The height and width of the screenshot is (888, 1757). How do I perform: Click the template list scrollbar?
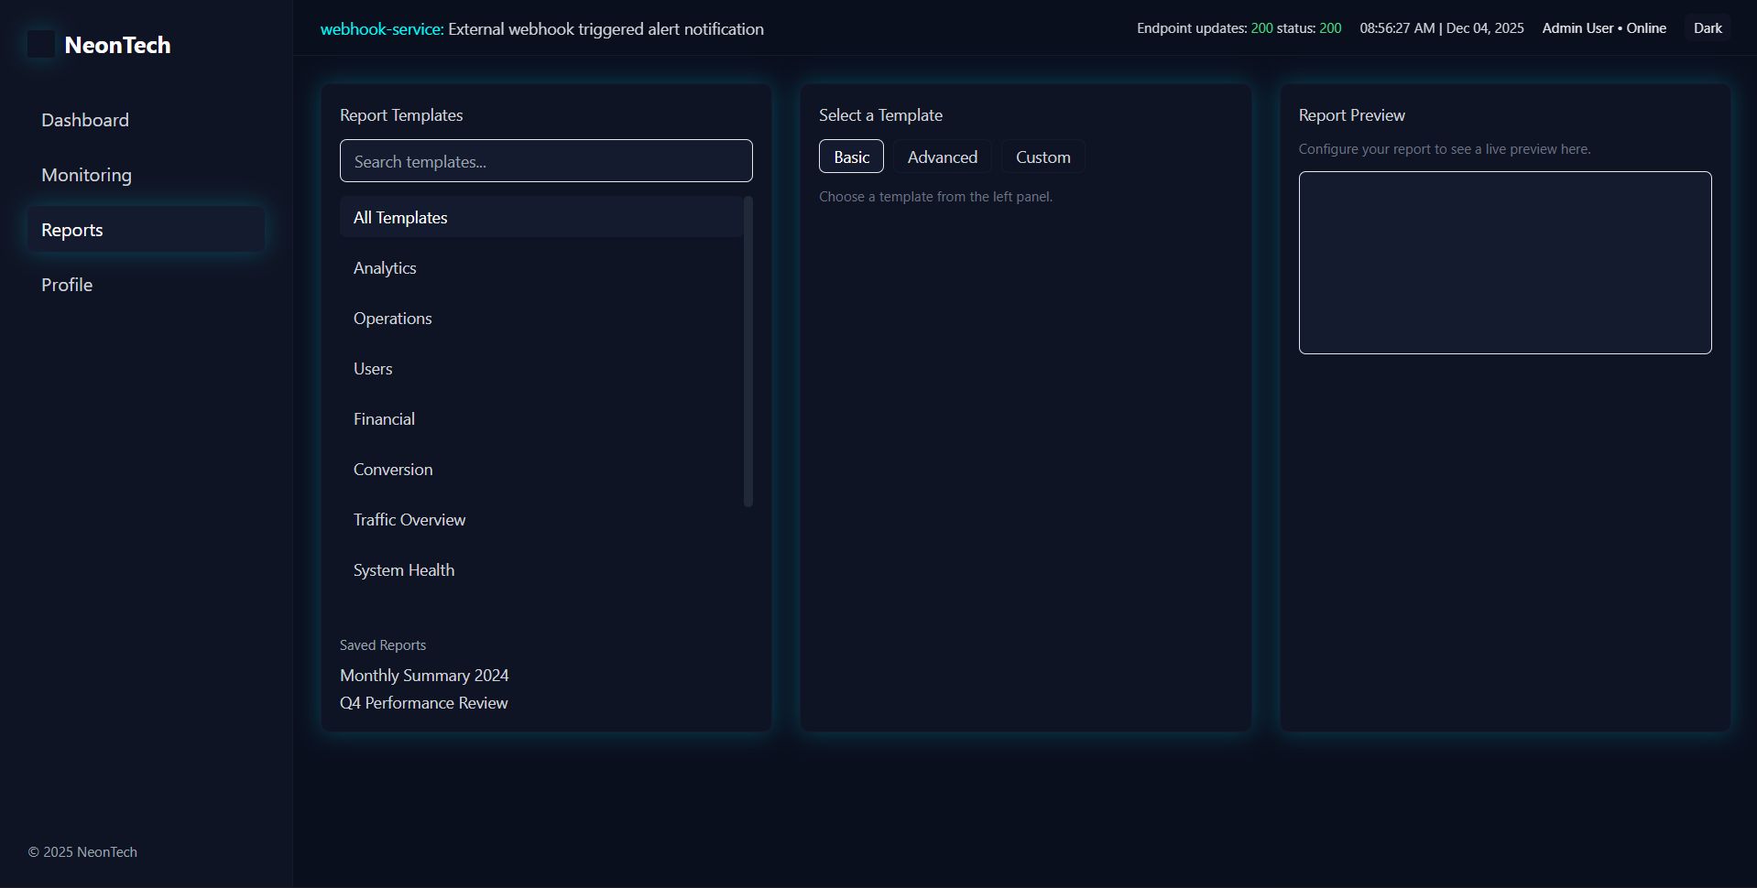click(x=748, y=352)
